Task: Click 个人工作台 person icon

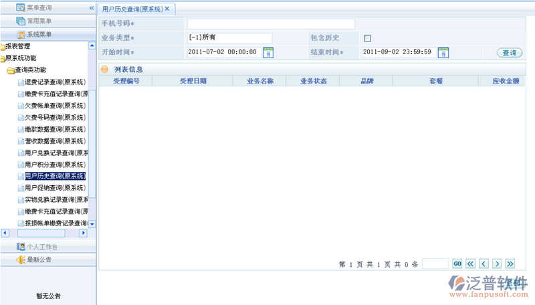Action: [21, 246]
